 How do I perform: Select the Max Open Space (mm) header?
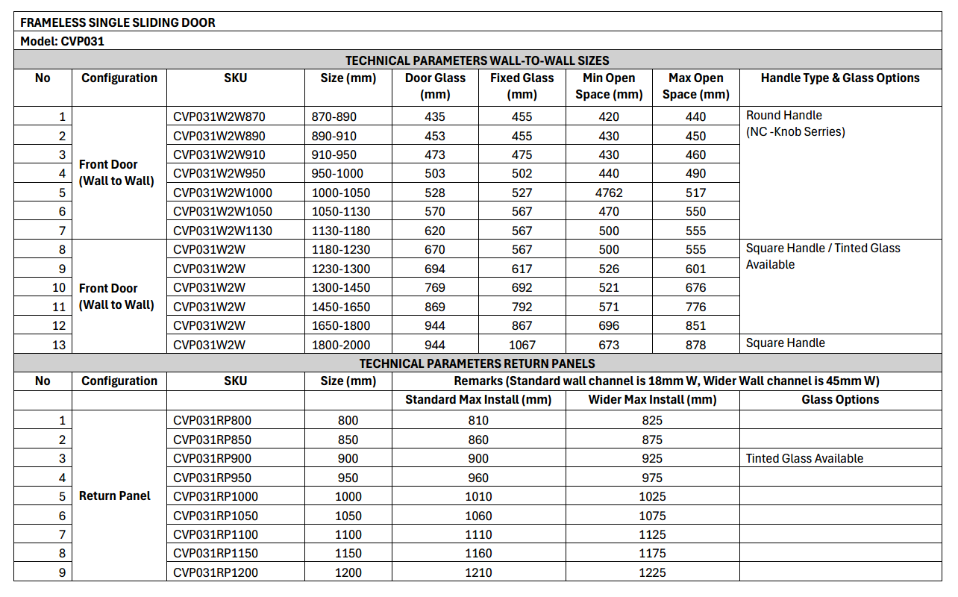[x=695, y=87]
